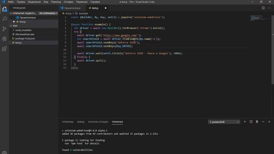Open the Source Control view
The image size is (274, 154).
coord(4,29)
